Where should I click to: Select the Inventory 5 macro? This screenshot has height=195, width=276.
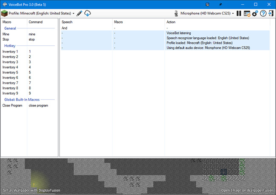(x=29, y=72)
